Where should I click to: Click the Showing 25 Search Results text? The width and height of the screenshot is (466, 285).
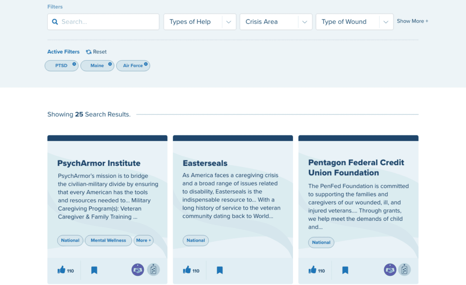tap(89, 114)
